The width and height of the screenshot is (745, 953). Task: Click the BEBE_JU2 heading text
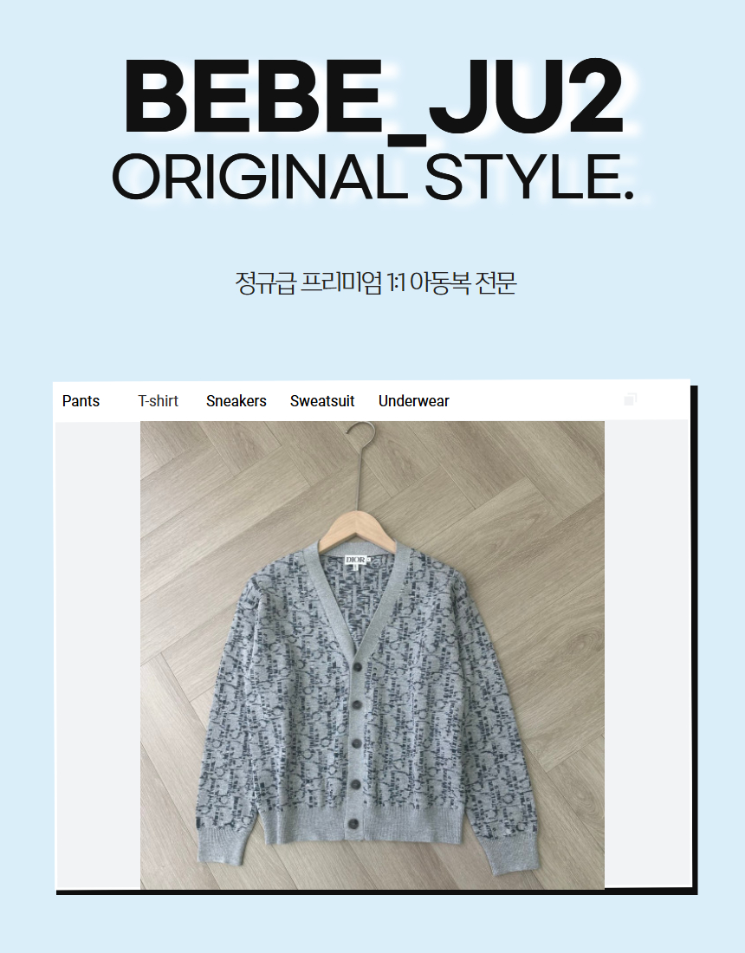373,97
